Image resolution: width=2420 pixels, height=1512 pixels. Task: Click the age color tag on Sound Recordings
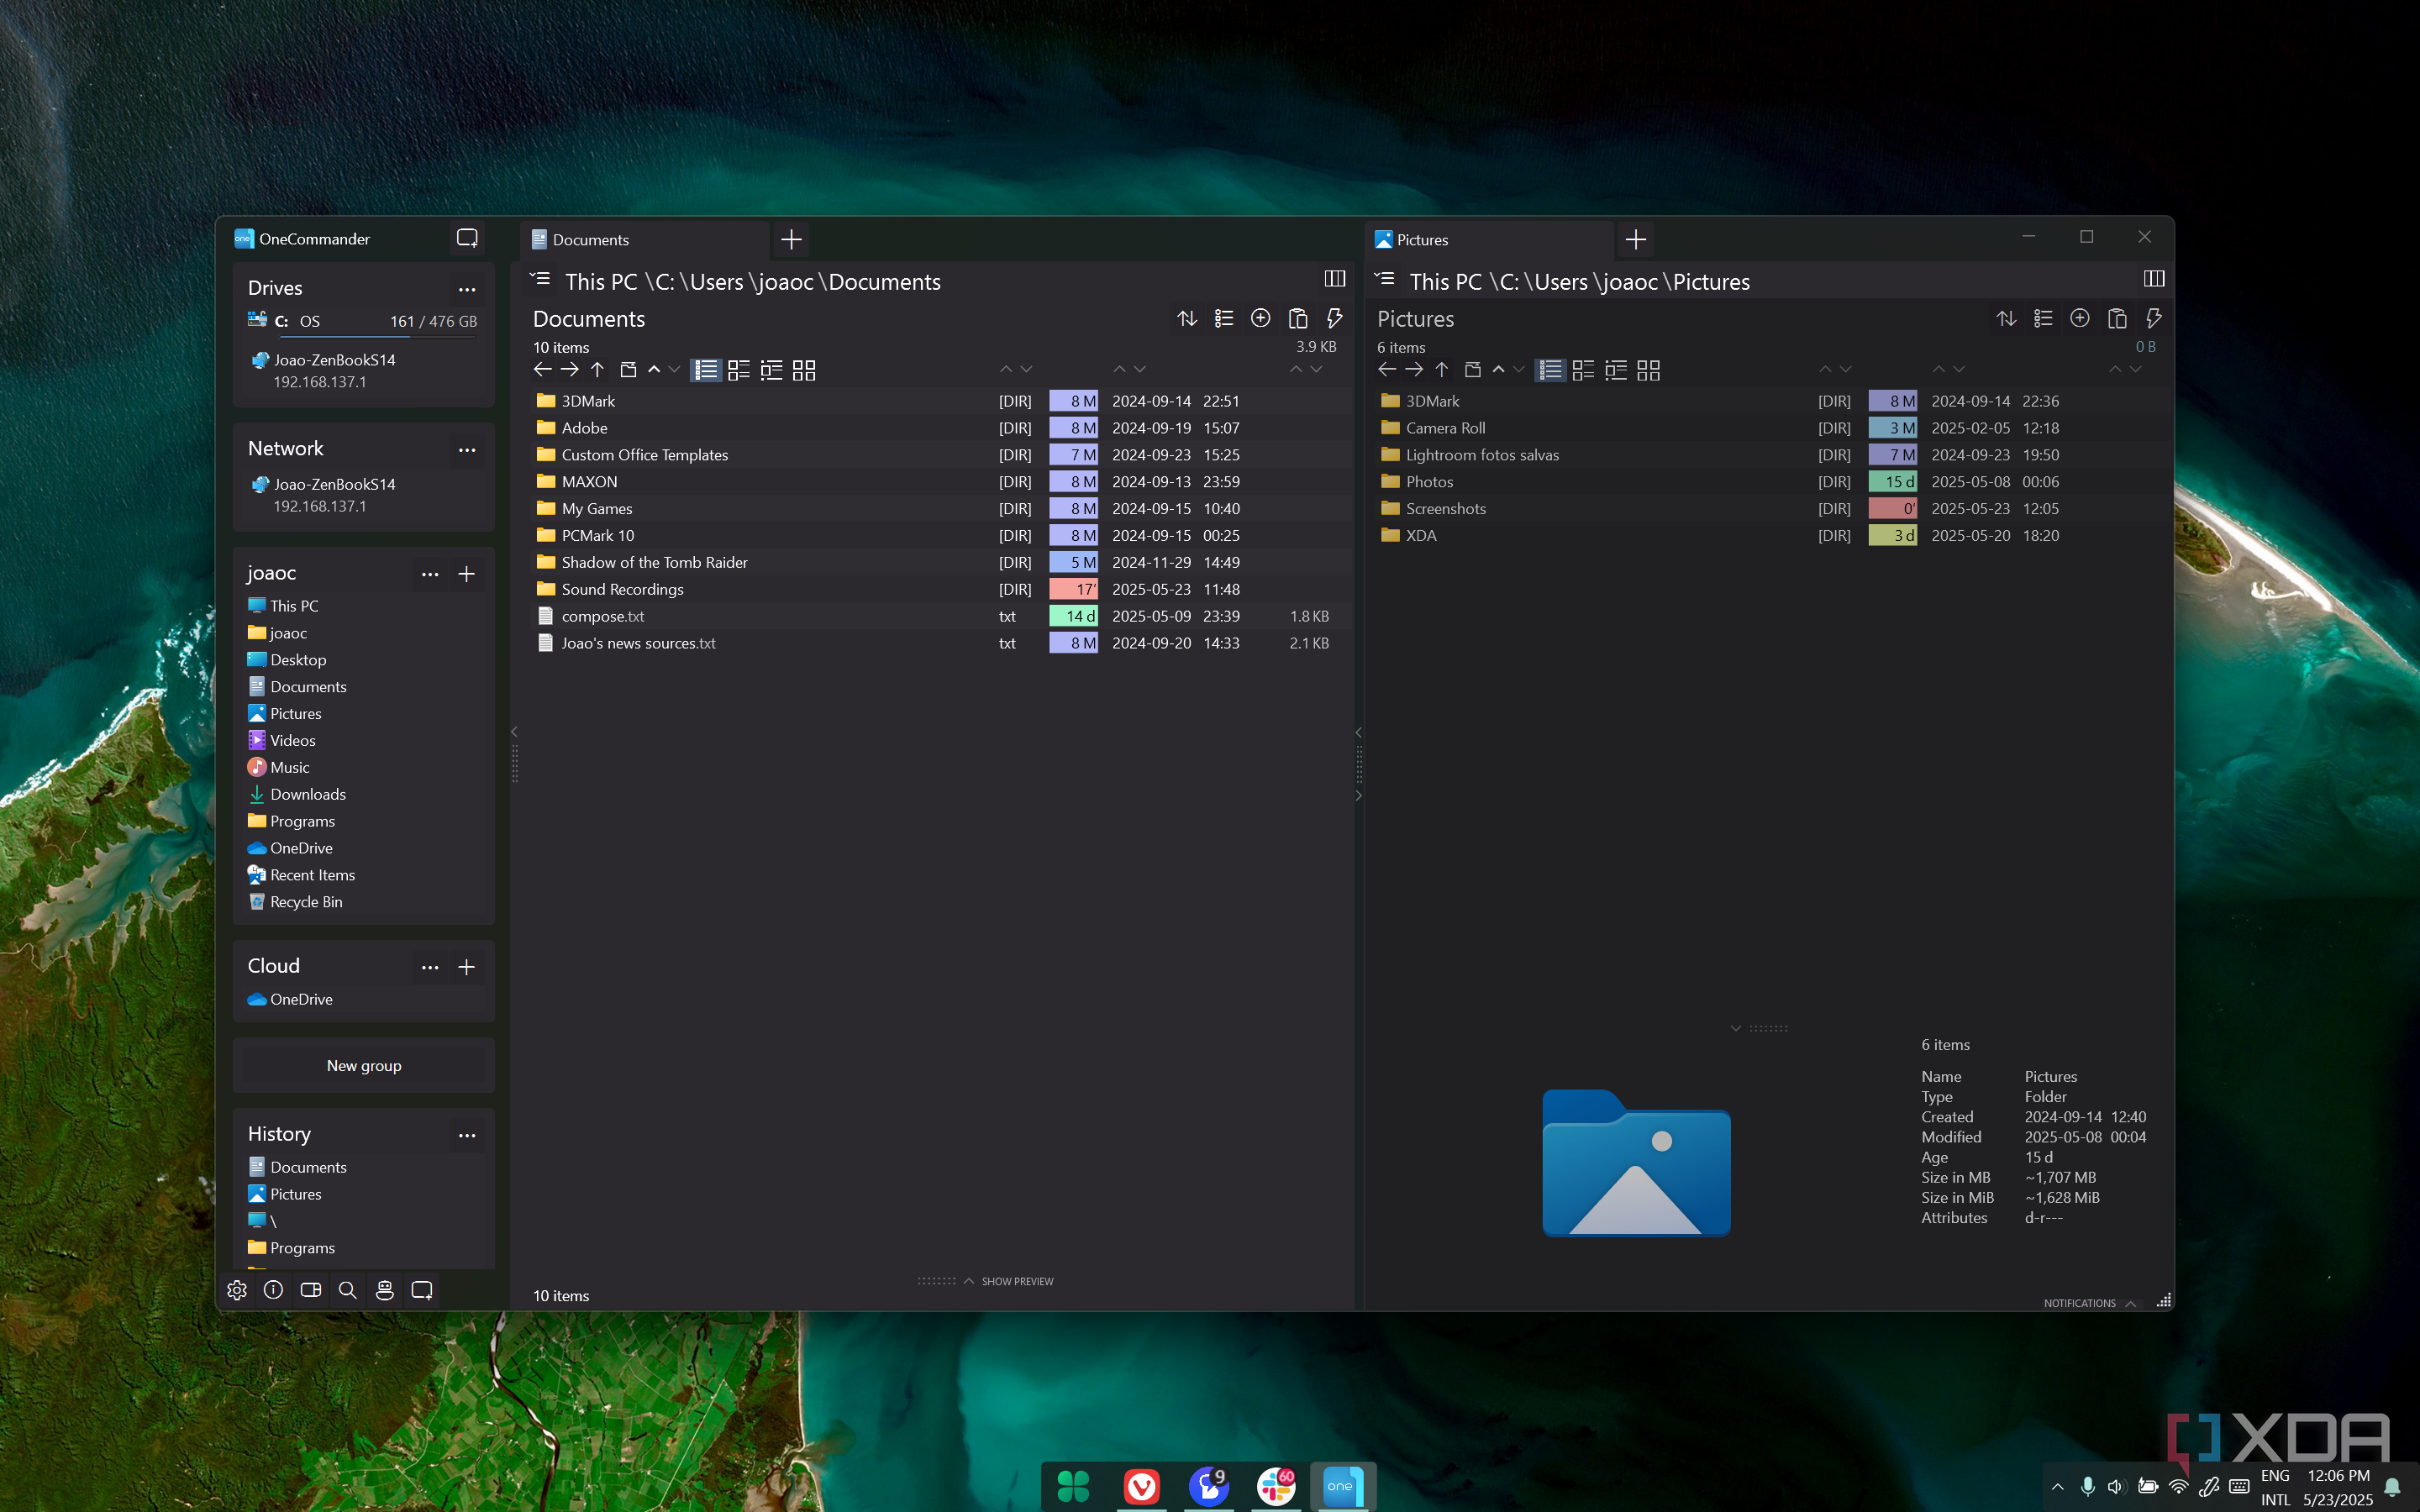[1073, 589]
